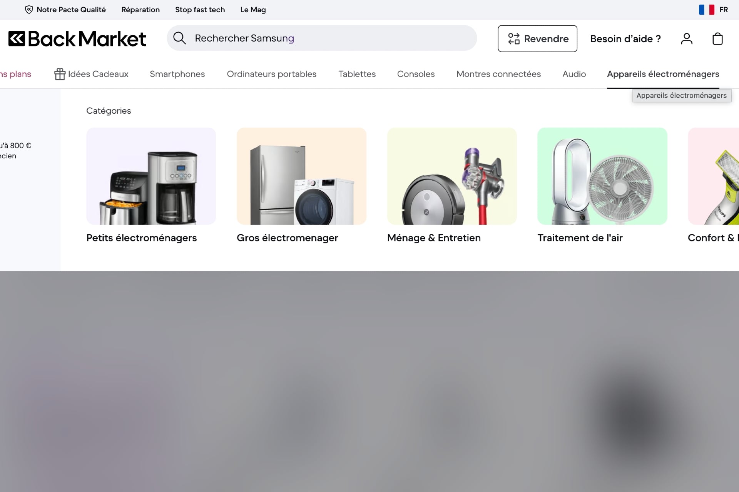Click the Traitement de l'air label
The image size is (739, 492).
580,238
